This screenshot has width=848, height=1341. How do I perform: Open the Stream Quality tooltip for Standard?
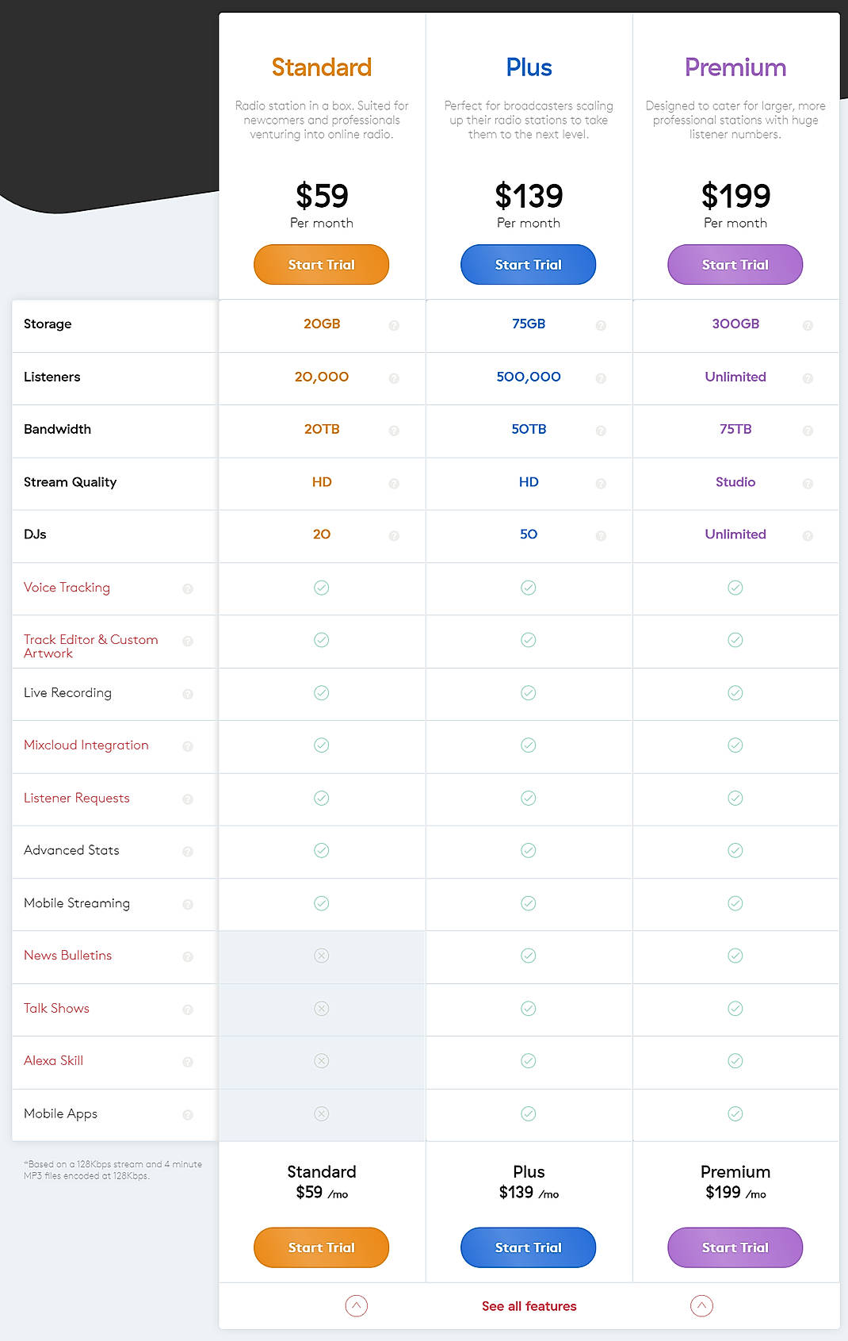pos(394,483)
